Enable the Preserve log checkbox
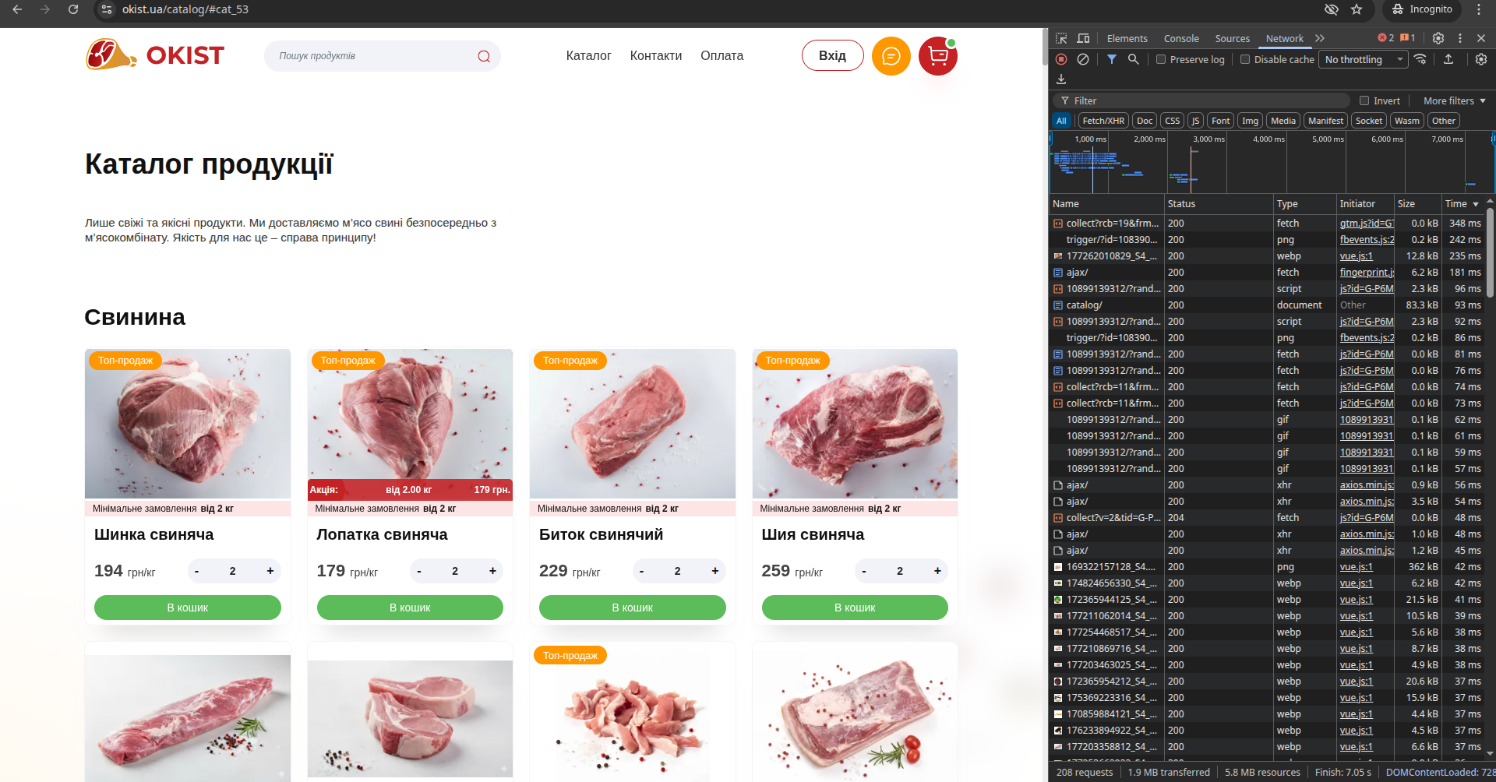This screenshot has width=1496, height=782. coord(1161,59)
